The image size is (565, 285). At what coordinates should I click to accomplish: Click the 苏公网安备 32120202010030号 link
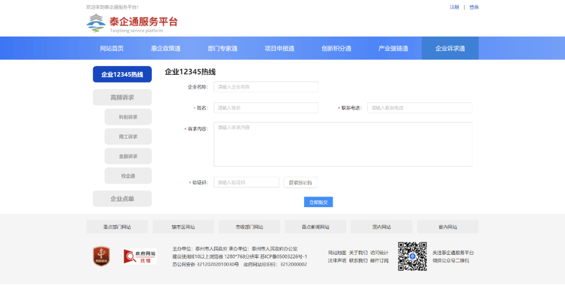point(206,265)
